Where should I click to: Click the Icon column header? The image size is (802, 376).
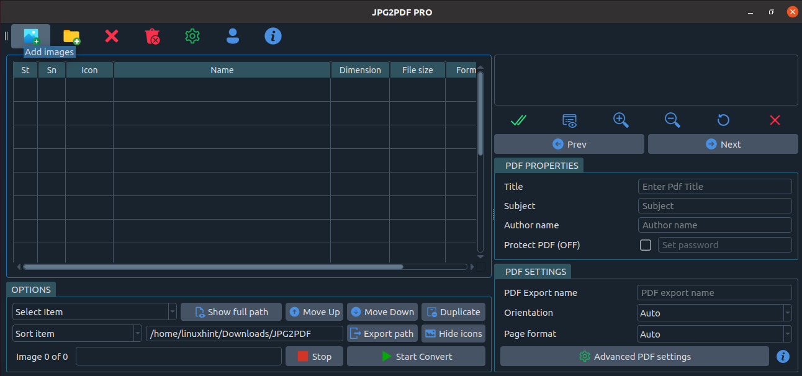pyautogui.click(x=89, y=70)
